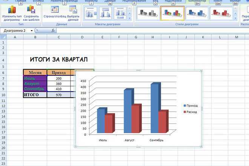The width and height of the screenshot is (249, 166).
Task: Select row 1 header
Action: [3, 42]
